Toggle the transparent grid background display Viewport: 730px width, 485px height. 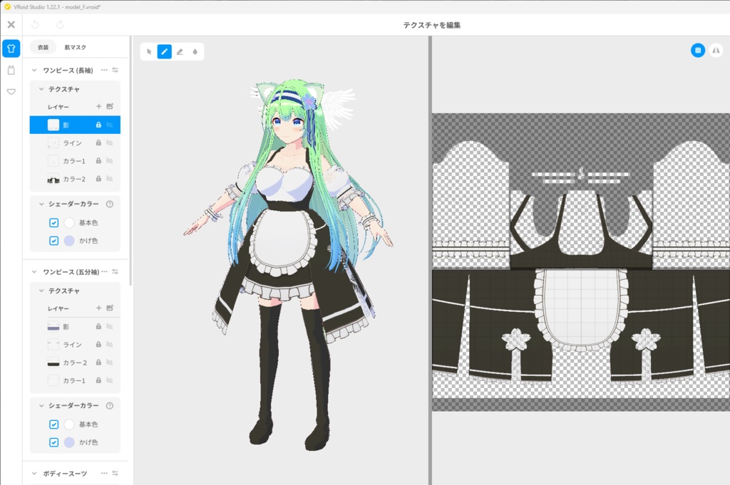(699, 50)
